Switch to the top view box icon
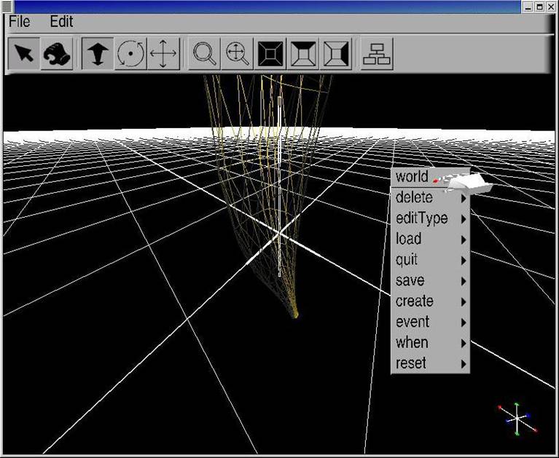Viewport: 559px width, 458px height. coord(303,53)
